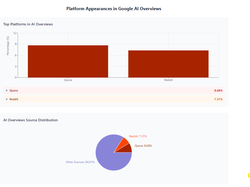Viewport: 250px width, 187px height.
Task: Click the Reddit bar in the chart
Action: 168,64
